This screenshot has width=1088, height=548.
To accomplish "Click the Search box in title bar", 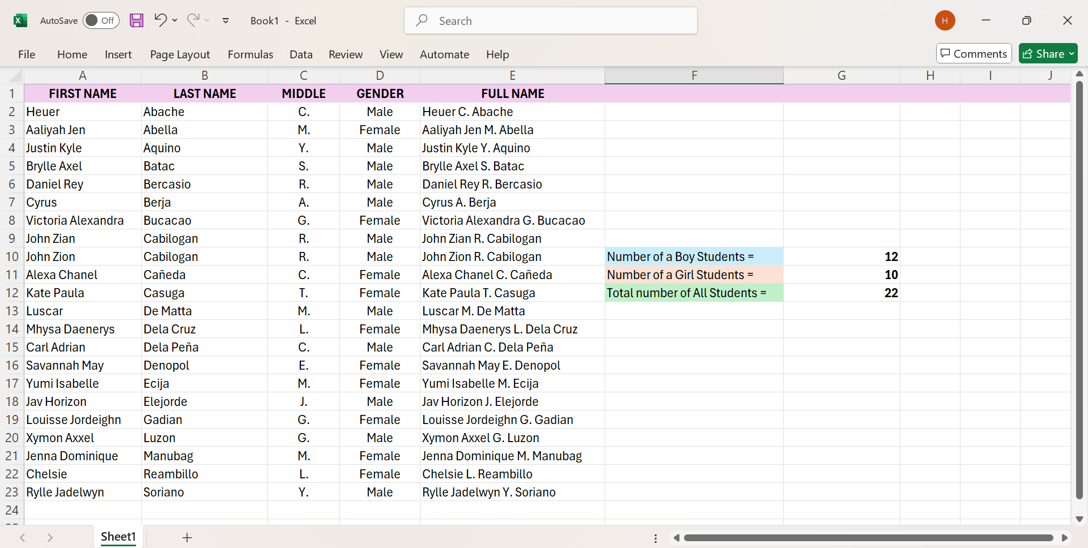I will [x=551, y=21].
